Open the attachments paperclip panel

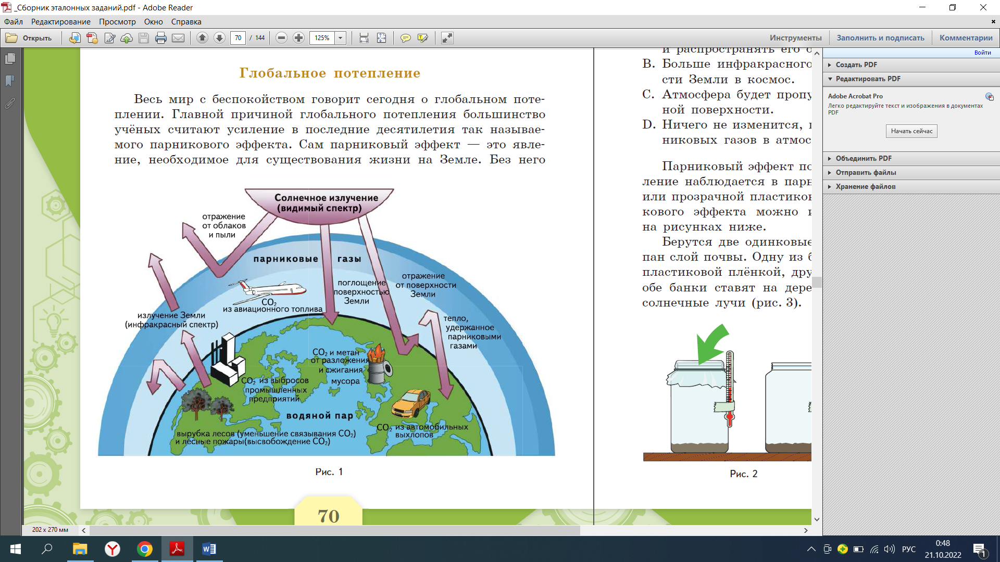[10, 103]
